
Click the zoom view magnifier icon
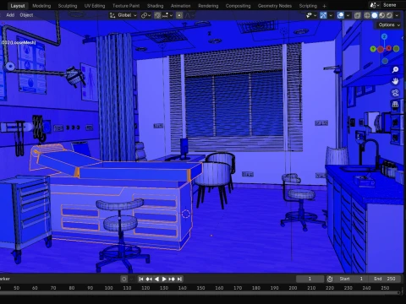[395, 69]
